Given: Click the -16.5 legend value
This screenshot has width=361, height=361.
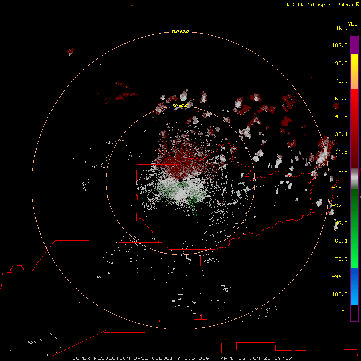Looking at the screenshot, I should coord(340,188).
